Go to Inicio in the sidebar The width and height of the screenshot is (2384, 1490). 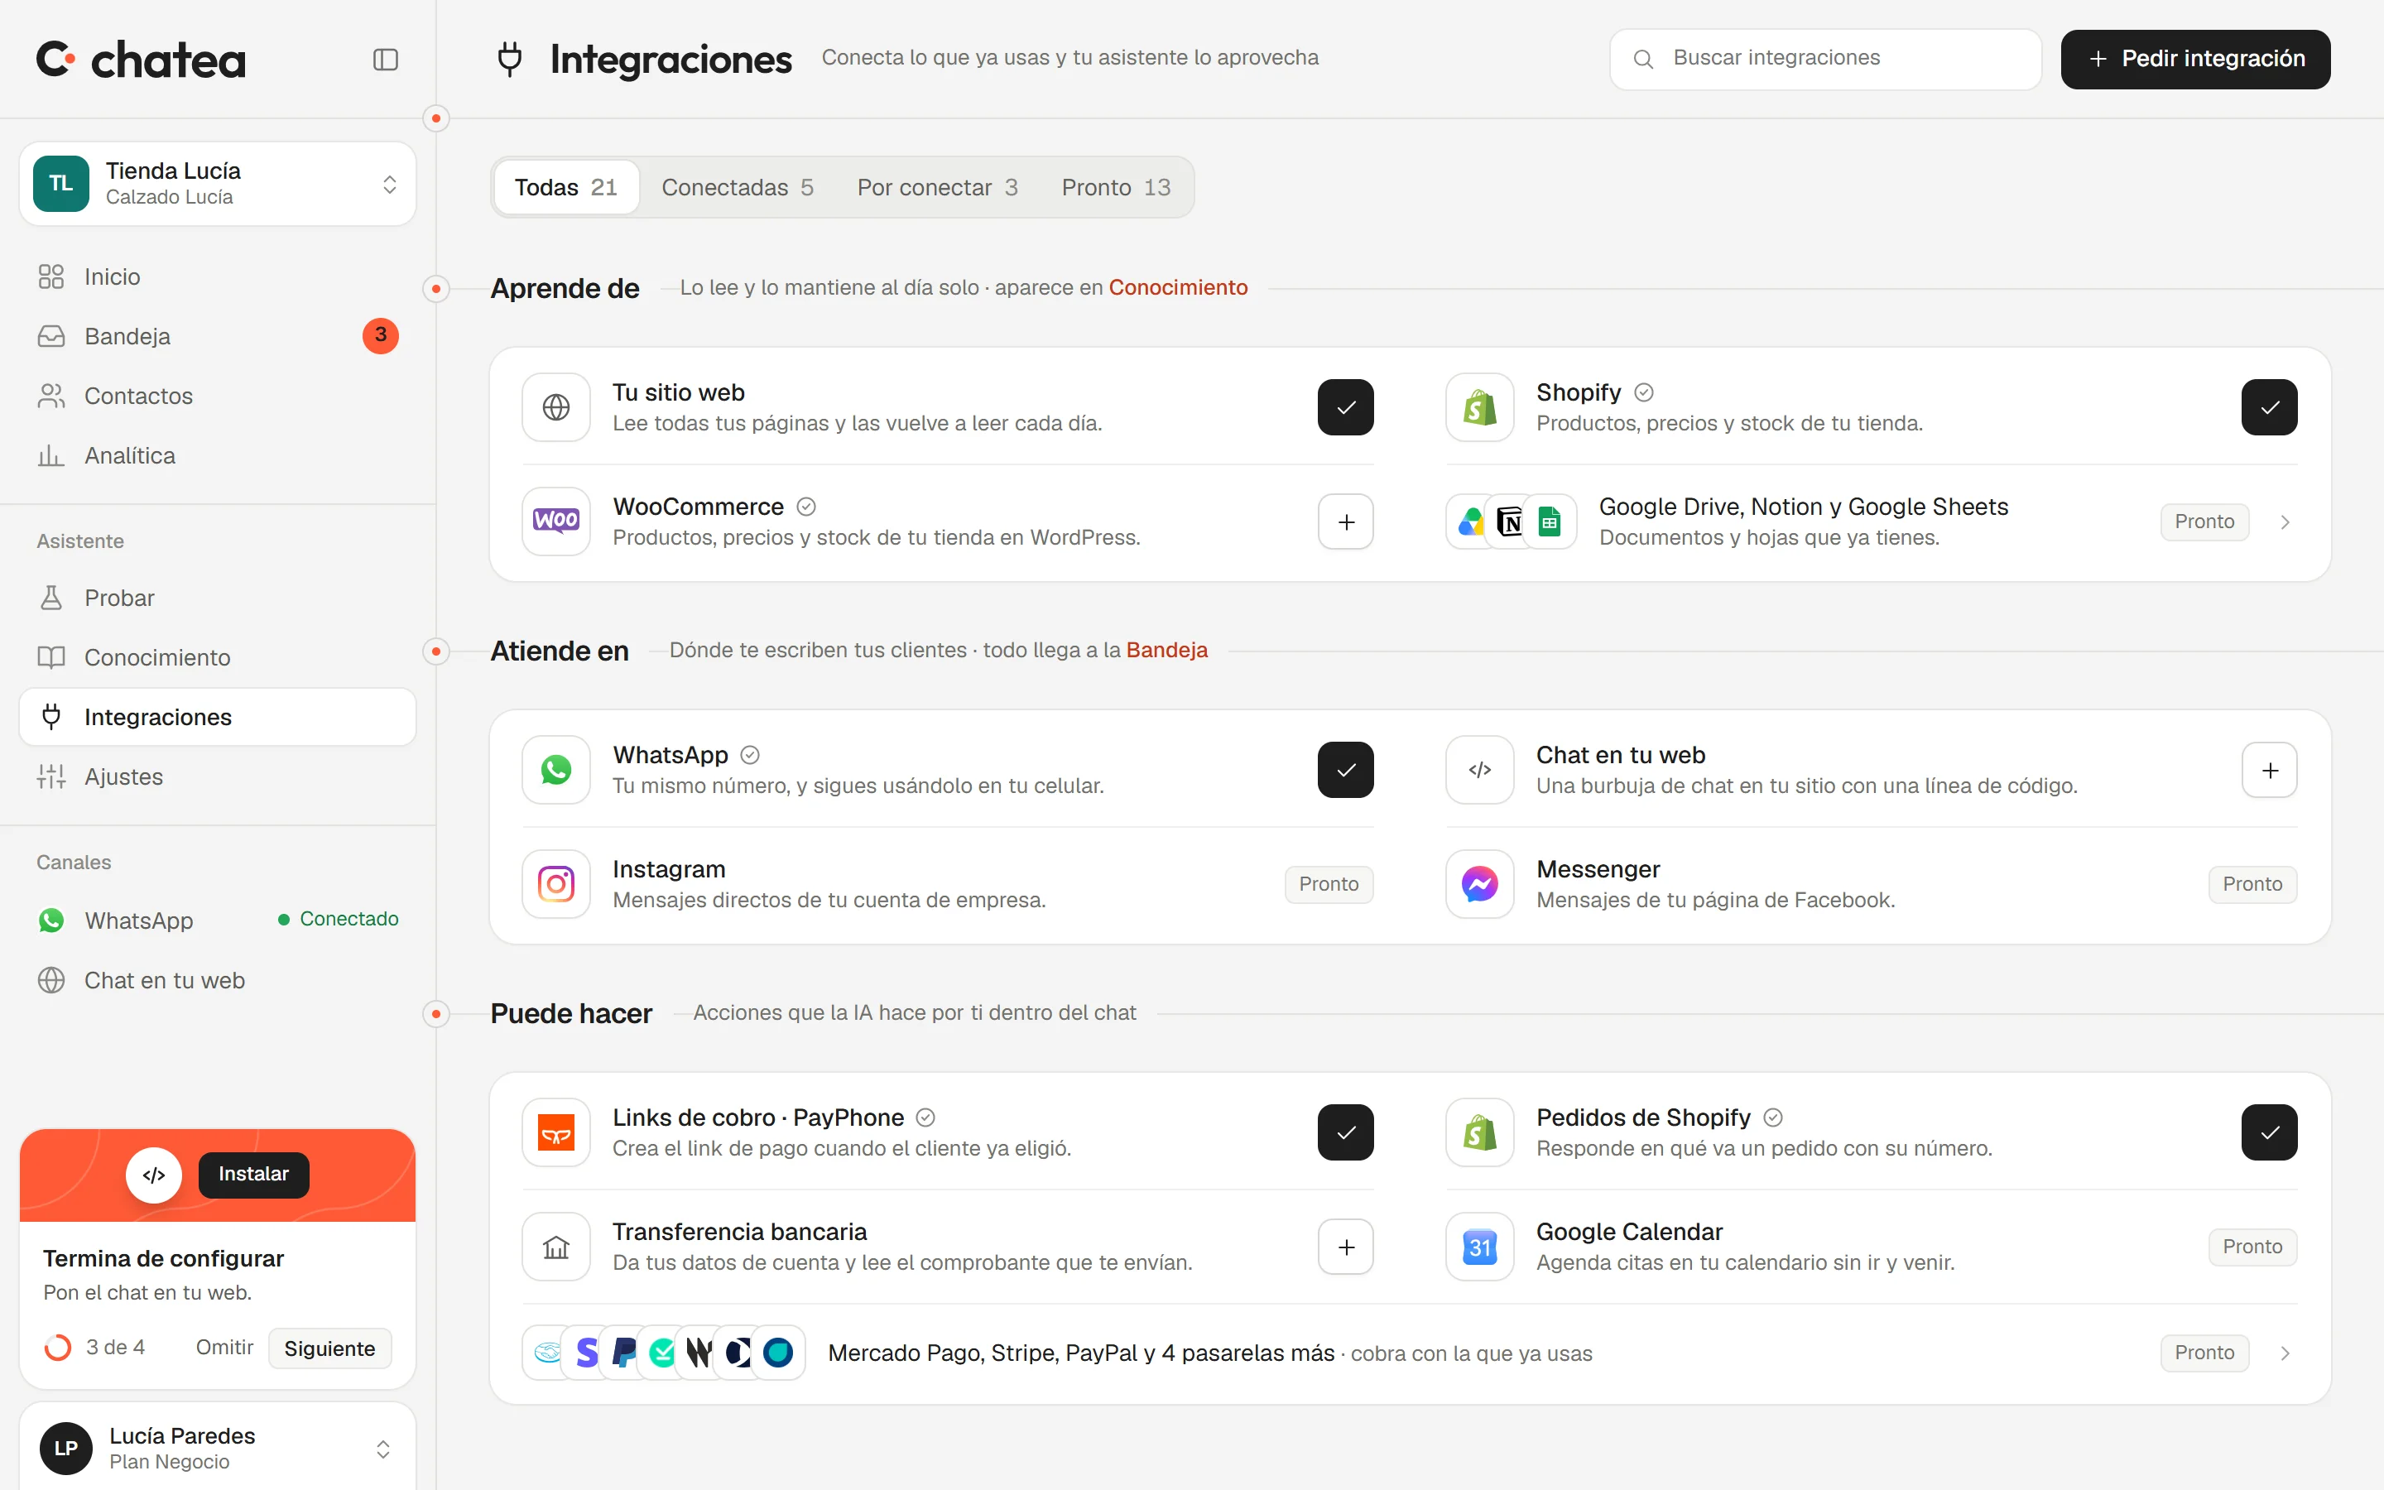[218, 277]
